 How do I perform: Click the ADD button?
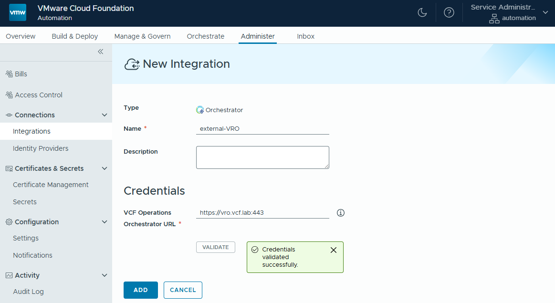140,290
